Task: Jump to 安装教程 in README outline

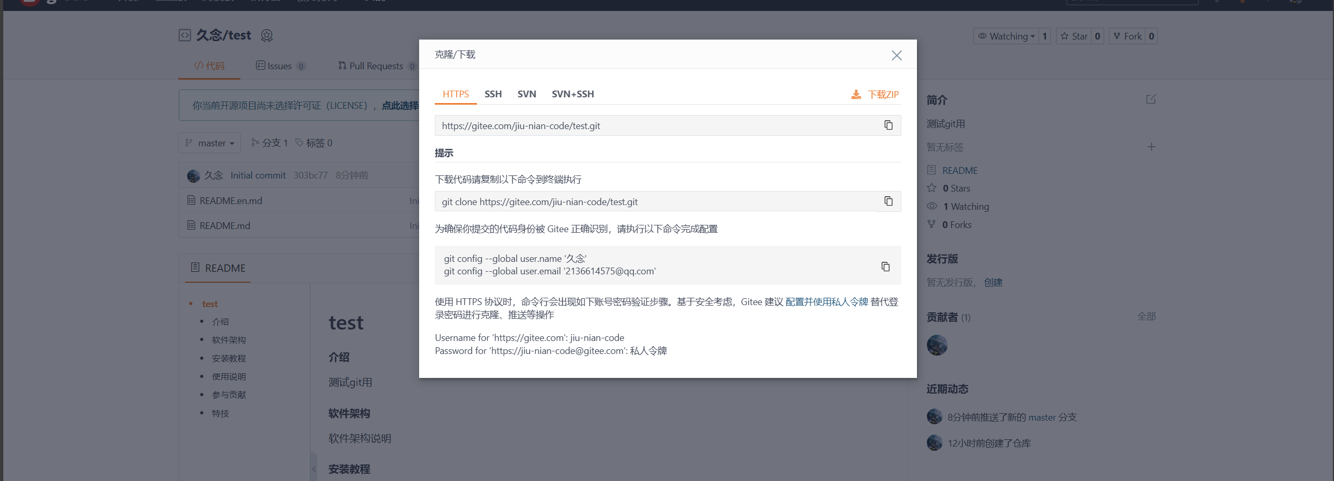Action: click(228, 358)
